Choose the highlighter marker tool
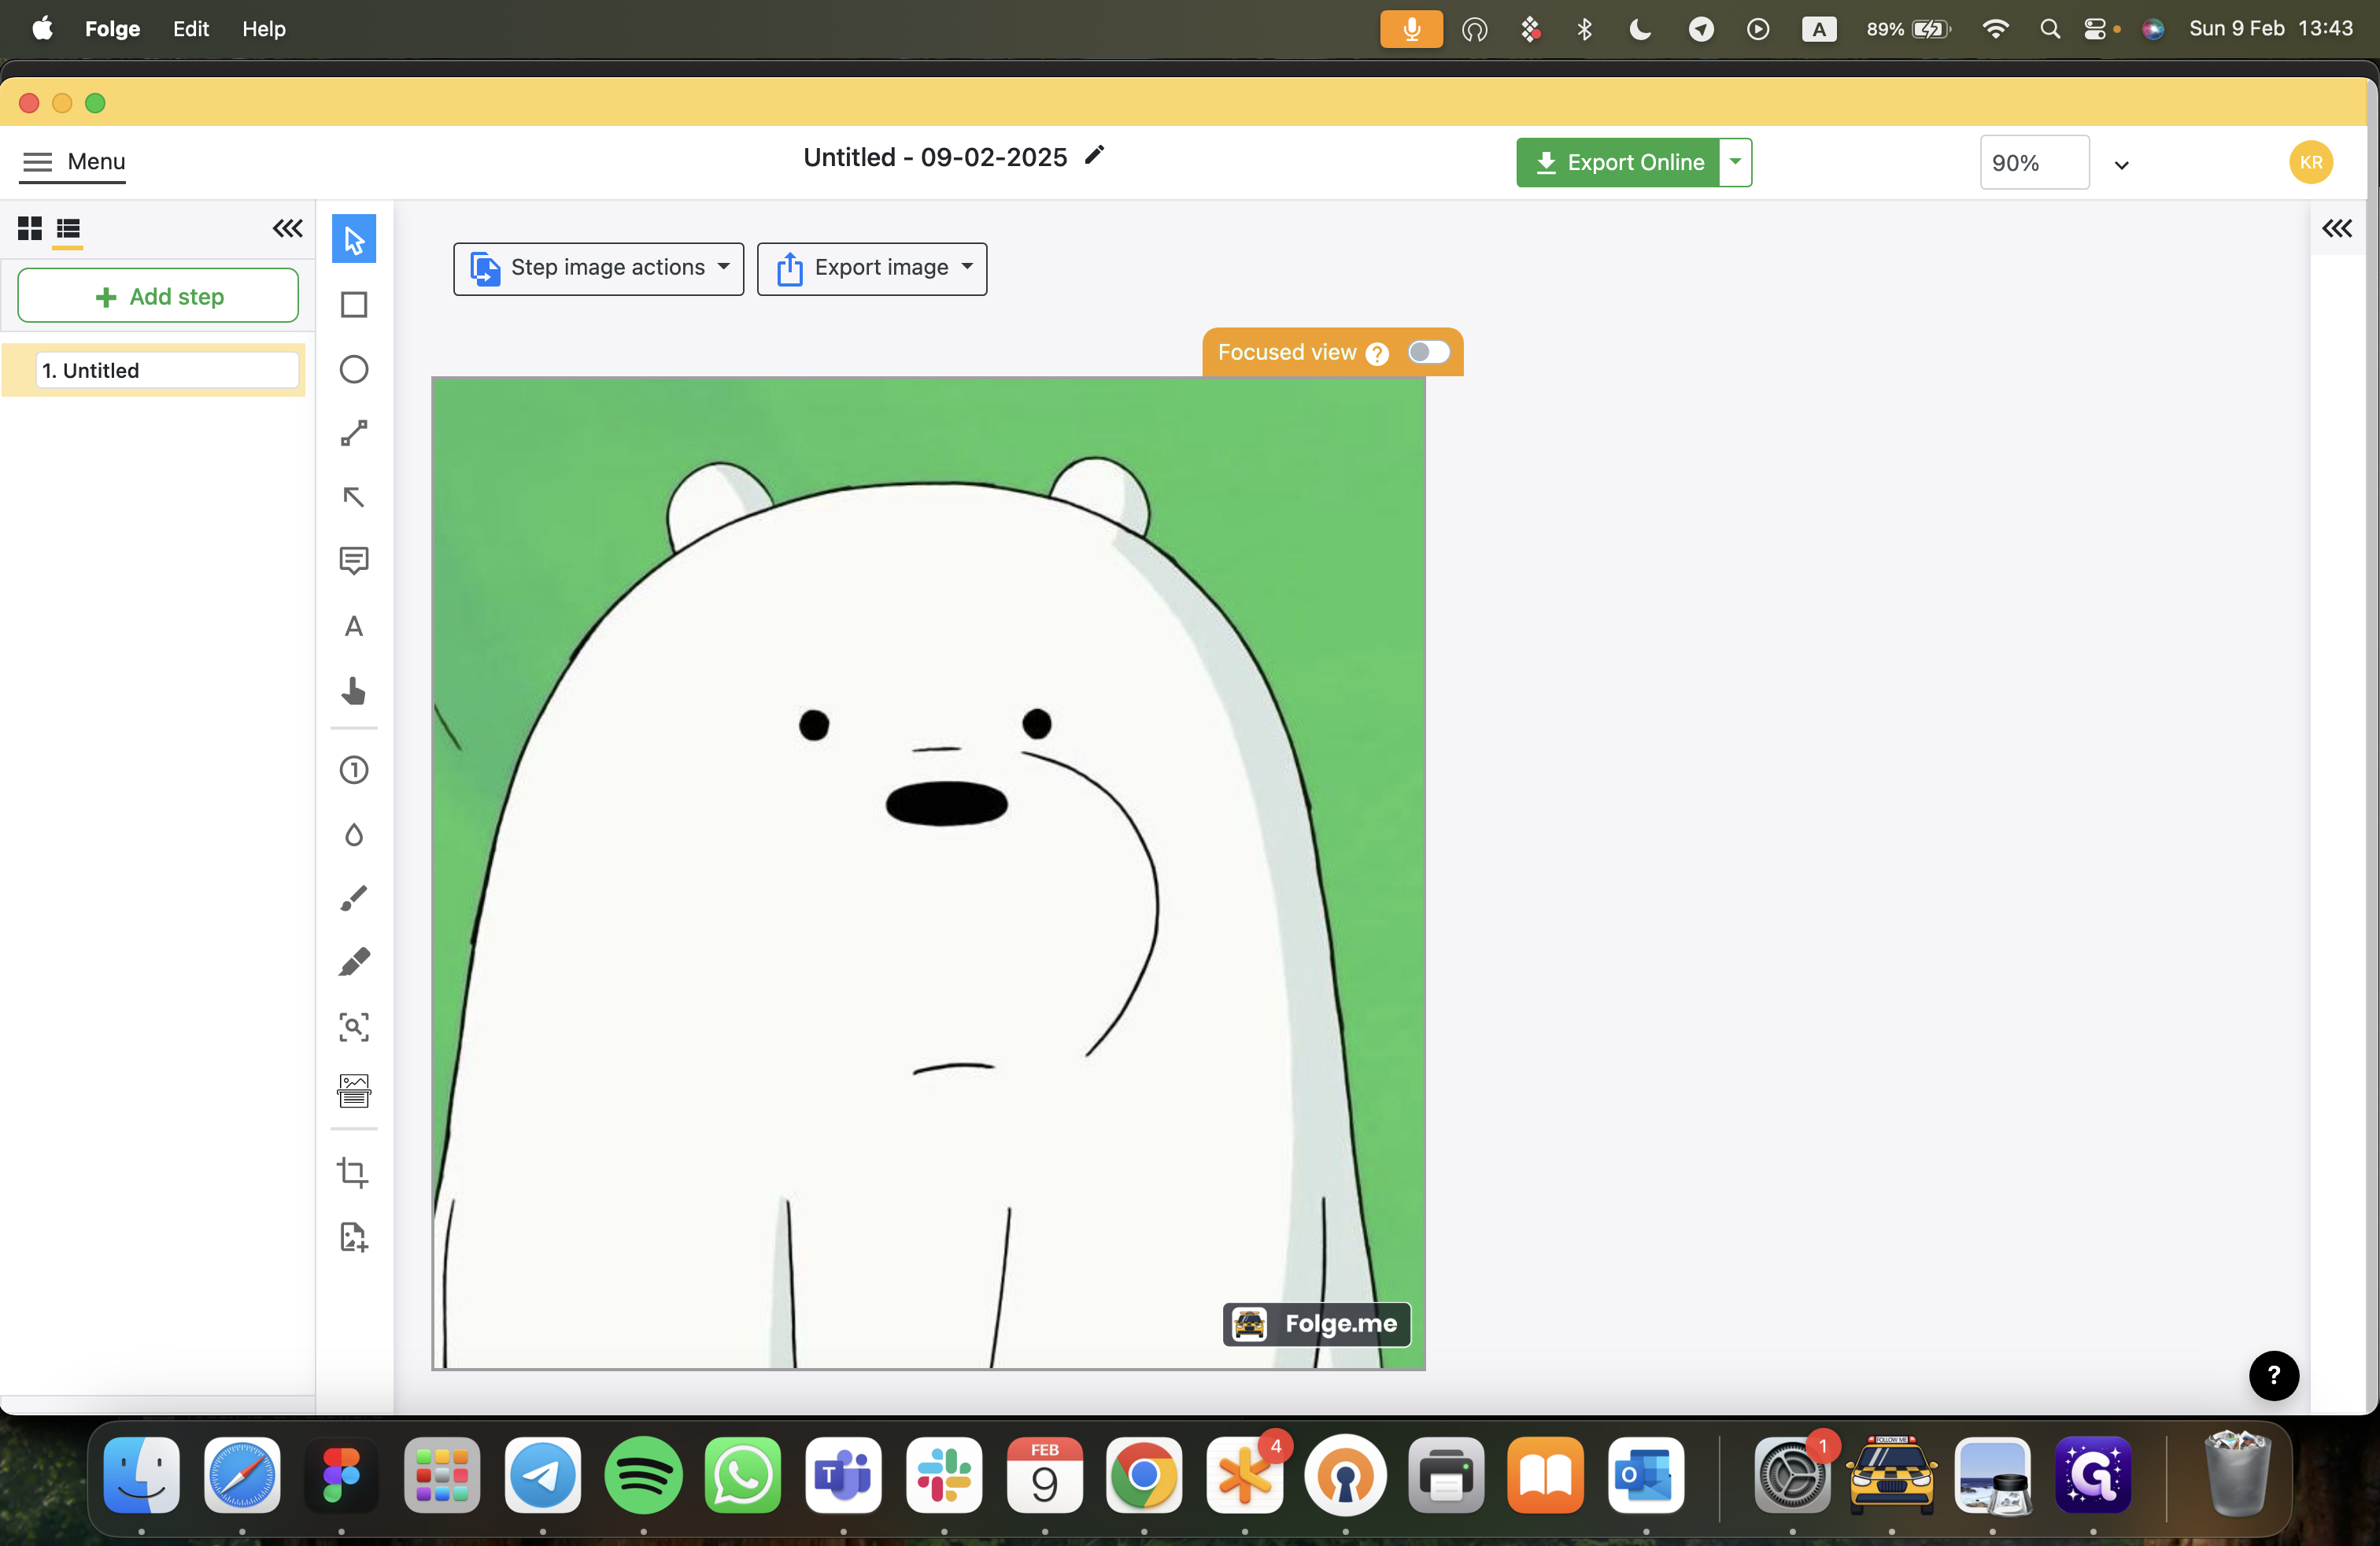This screenshot has width=2380, height=1546. (354, 962)
